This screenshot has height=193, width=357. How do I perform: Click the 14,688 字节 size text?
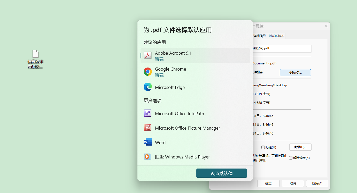[261, 103]
